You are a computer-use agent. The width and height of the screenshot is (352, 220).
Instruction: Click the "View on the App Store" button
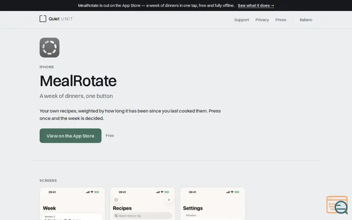(x=70, y=136)
